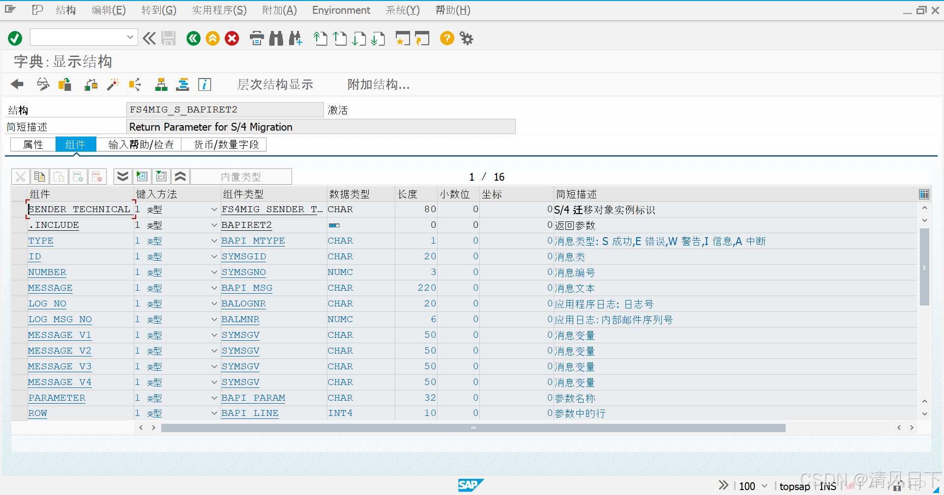Click the 内置类型 button
Viewport: 944px width, 495px height.
tap(241, 177)
